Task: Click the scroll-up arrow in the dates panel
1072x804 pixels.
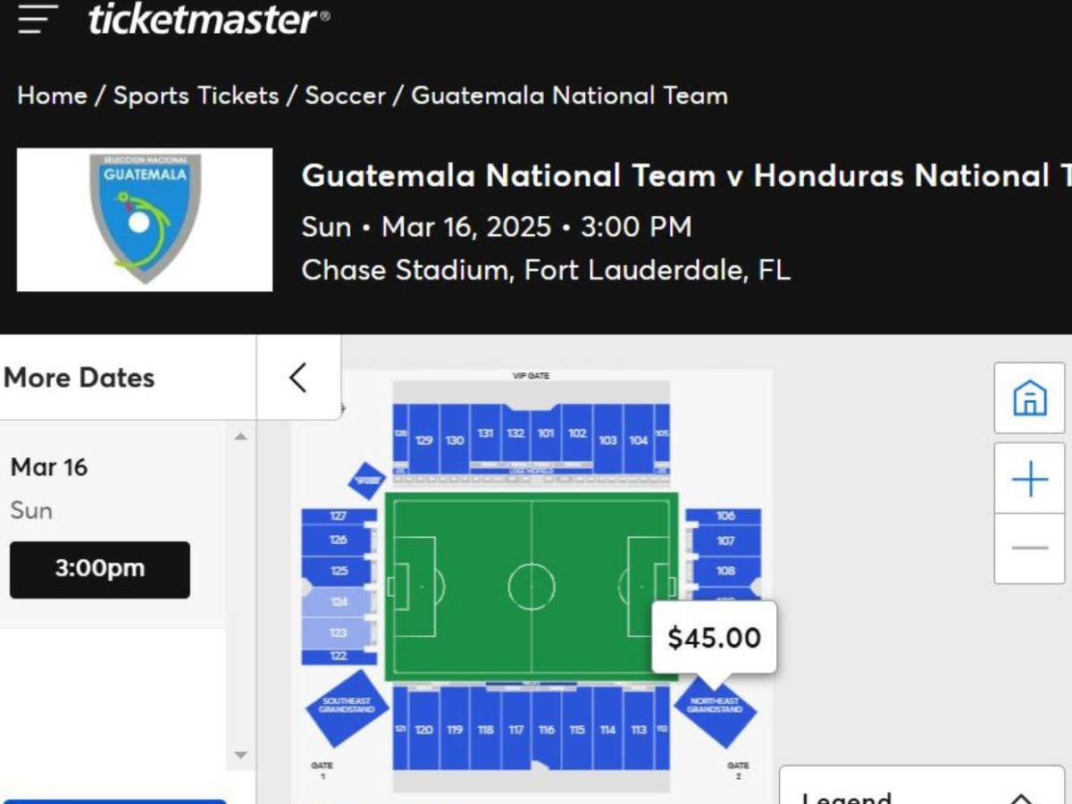Action: point(241,435)
